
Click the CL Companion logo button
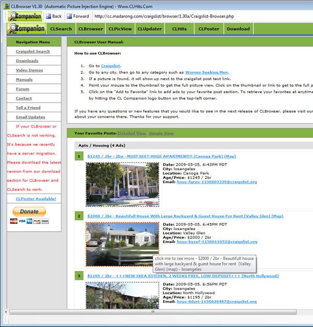(25, 16)
